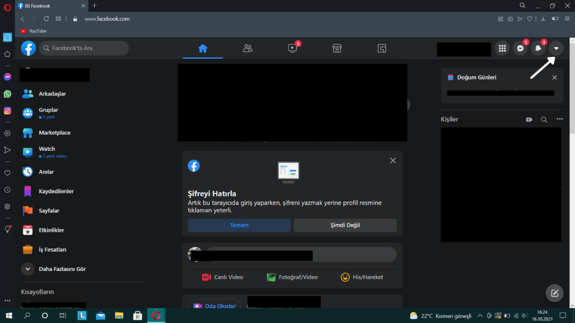The height and width of the screenshot is (323, 575).
Task: Switch to the Watch video tab
Action: click(292, 48)
